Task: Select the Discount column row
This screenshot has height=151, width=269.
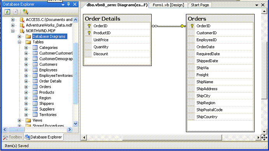Action: coord(117,54)
